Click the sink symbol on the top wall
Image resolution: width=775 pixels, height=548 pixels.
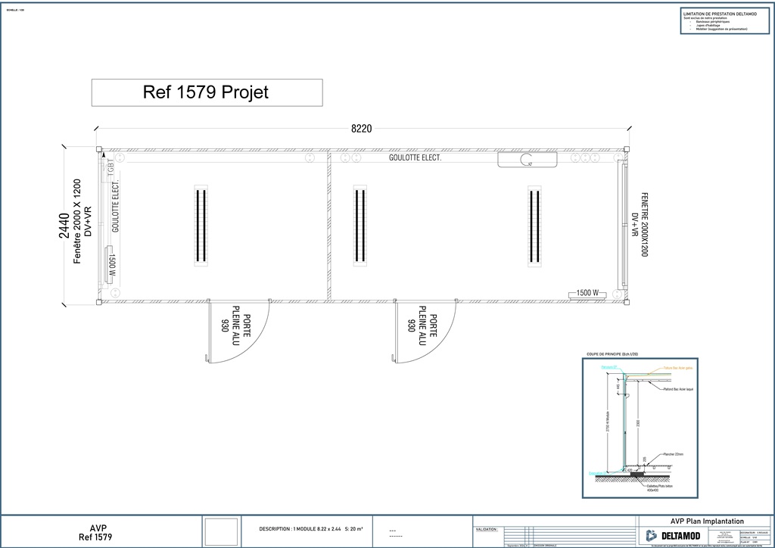point(528,160)
